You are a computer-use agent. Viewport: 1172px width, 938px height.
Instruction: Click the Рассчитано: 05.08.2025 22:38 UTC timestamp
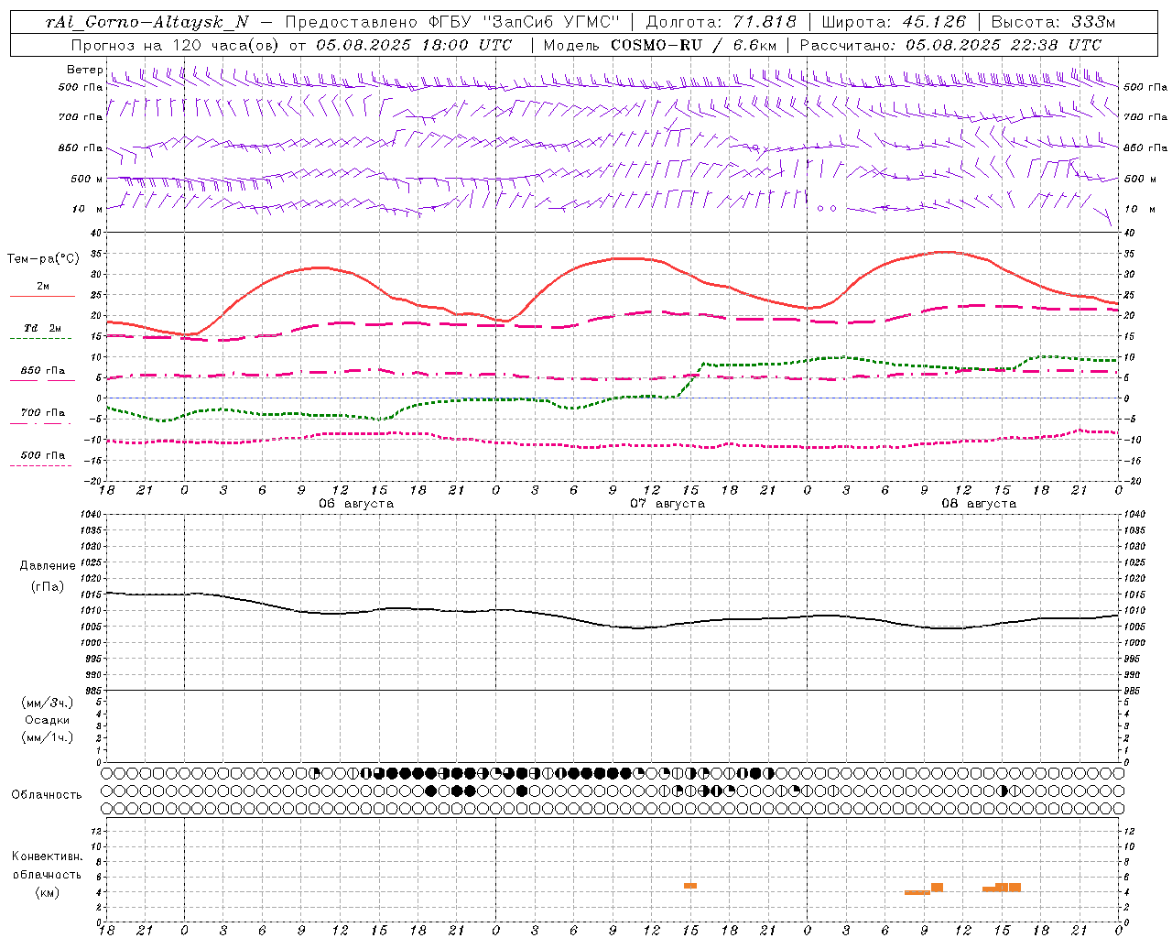950,45
